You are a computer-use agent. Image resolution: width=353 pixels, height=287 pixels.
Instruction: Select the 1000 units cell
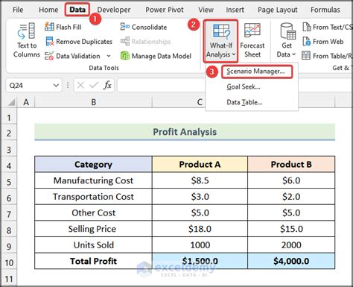tap(200, 245)
